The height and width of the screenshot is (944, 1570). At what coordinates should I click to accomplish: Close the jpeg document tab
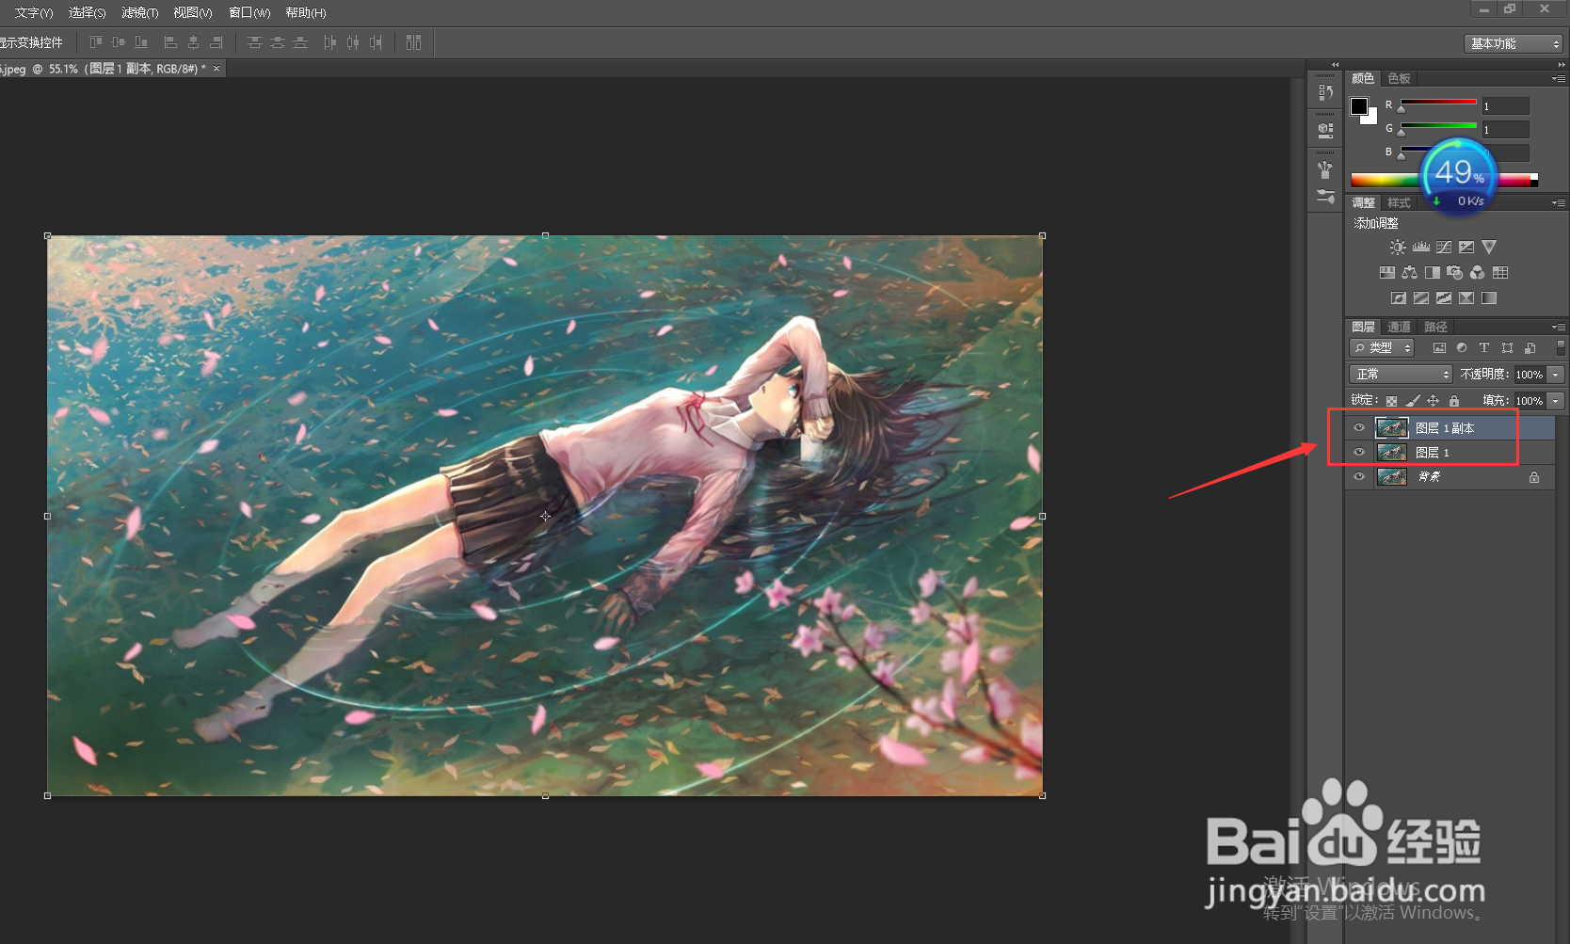pos(216,69)
